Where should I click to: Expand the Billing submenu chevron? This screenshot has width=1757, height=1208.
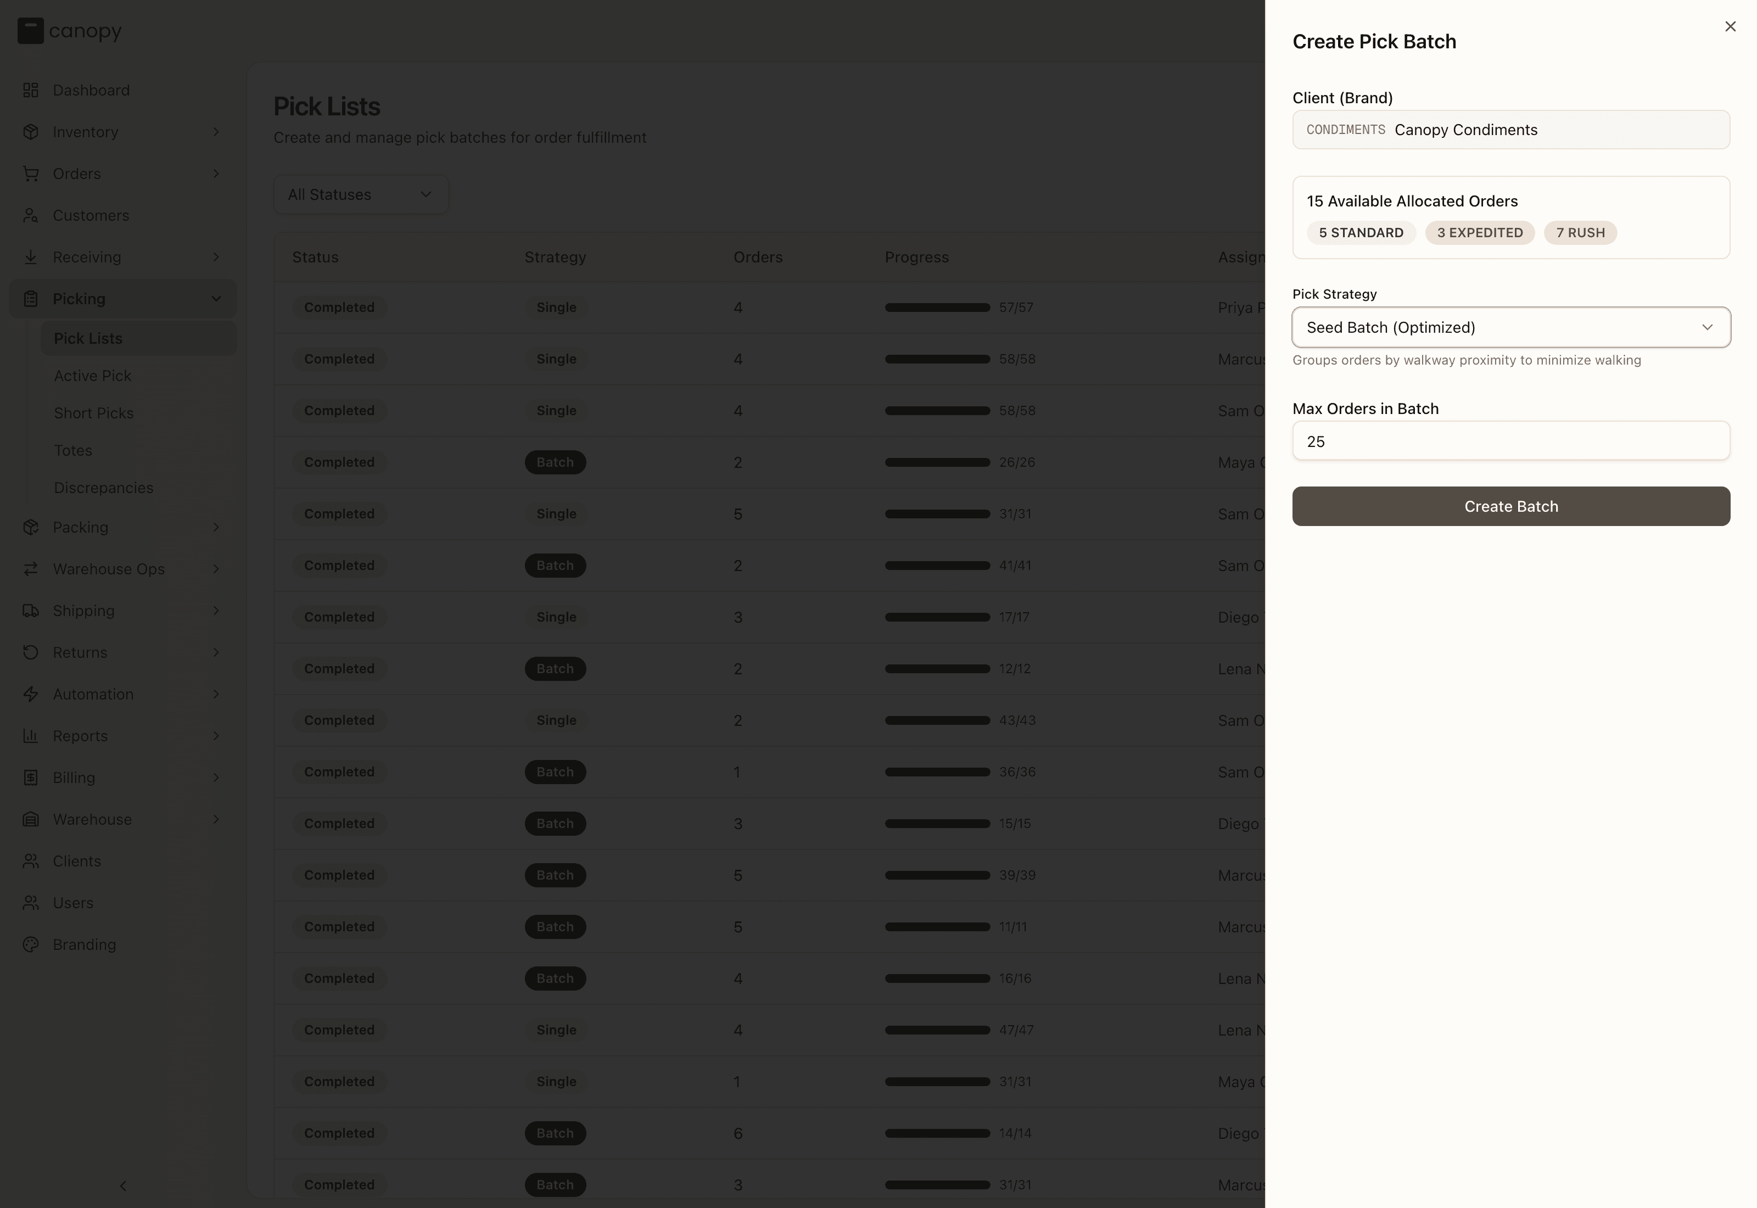216,778
